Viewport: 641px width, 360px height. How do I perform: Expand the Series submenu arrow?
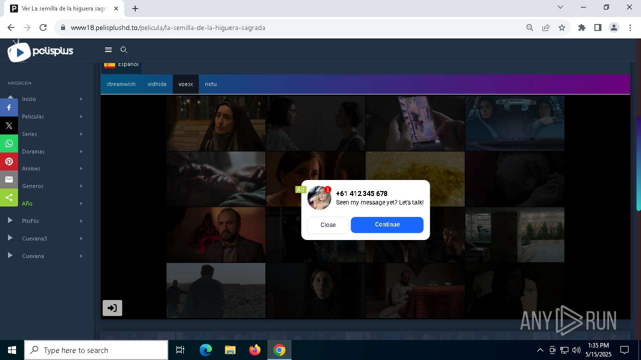point(81,134)
